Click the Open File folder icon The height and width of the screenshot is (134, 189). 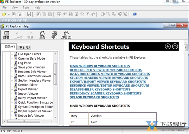[x=4, y=14]
